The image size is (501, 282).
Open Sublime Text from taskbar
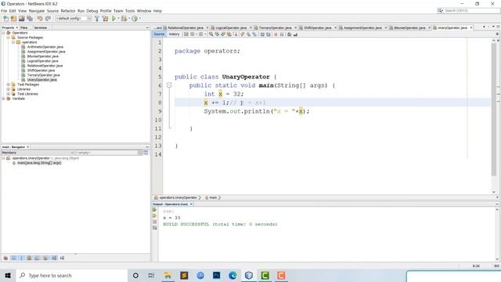pyautogui.click(x=184, y=275)
